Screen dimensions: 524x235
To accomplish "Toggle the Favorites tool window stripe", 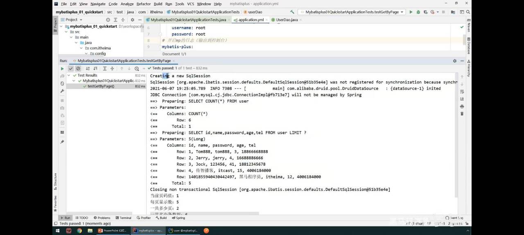I will pos(55,203).
